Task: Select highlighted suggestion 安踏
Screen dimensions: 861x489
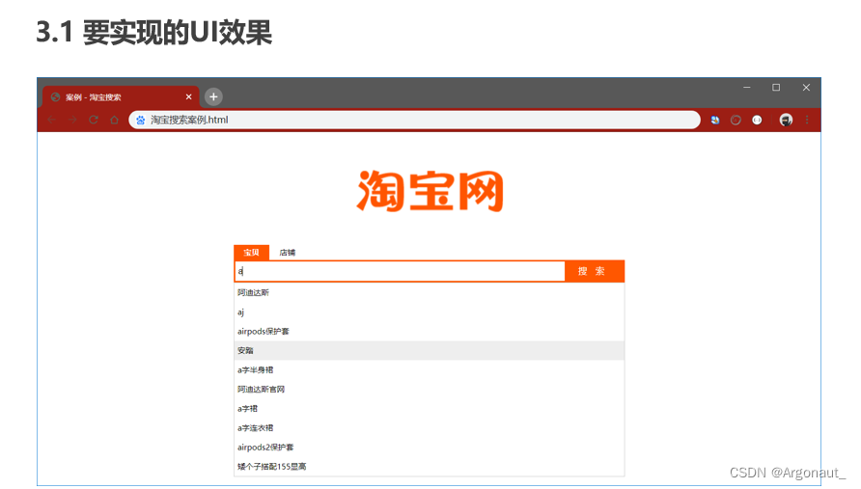Action: click(430, 351)
